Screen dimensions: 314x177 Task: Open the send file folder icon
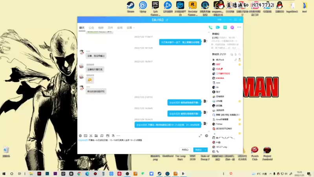coord(96,136)
